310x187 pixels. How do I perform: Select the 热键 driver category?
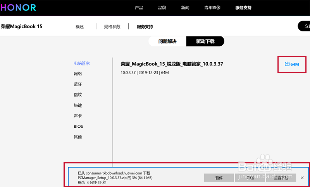click(78, 105)
